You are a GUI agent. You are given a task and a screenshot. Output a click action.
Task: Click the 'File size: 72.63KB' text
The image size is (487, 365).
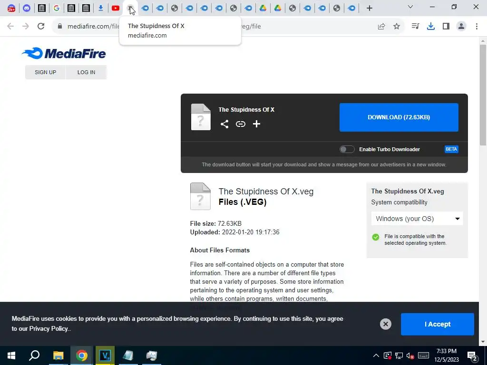pos(216,223)
